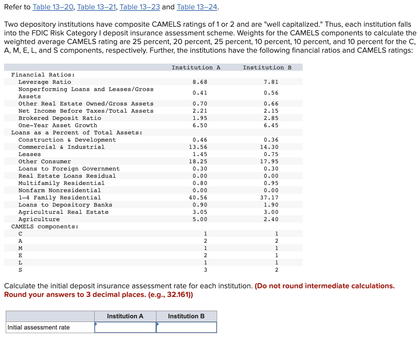419x349 pixels.
Task: Click Institution B column header in data table
Action: 267,68
